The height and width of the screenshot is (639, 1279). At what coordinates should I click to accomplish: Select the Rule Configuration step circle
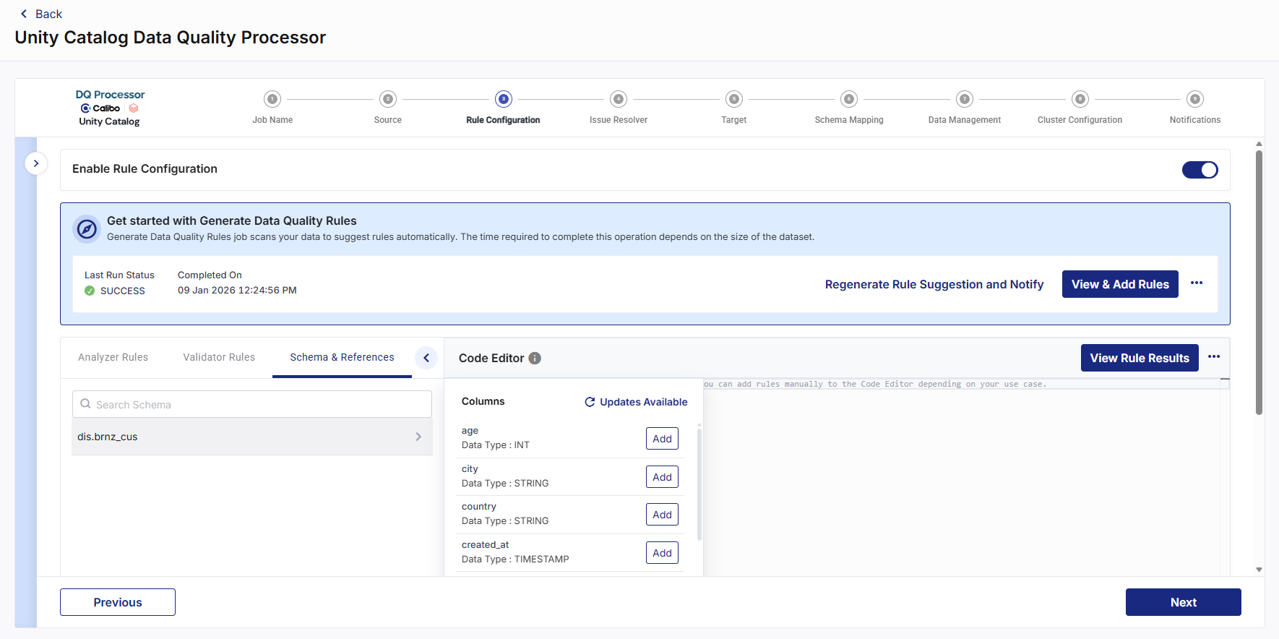tap(504, 99)
